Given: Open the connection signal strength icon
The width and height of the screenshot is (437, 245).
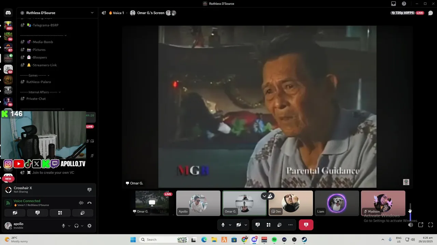Looking at the screenshot, I should pos(8,203).
